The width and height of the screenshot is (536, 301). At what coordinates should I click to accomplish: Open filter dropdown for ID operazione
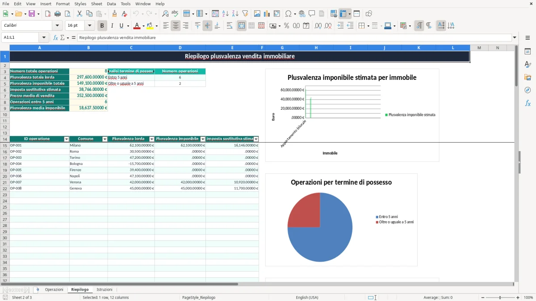click(x=67, y=139)
